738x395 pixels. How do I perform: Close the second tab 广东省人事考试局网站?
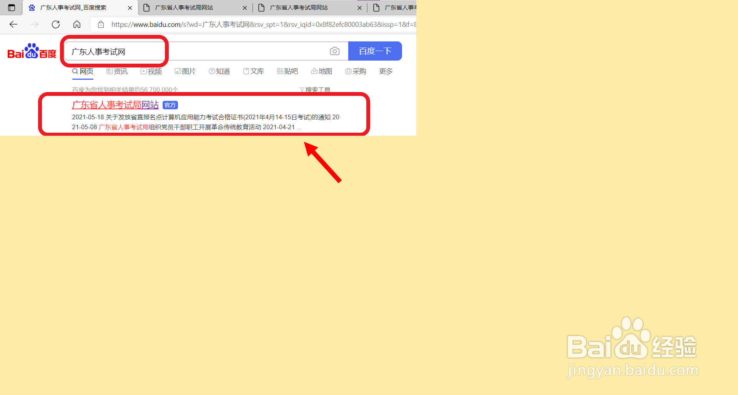tap(245, 8)
